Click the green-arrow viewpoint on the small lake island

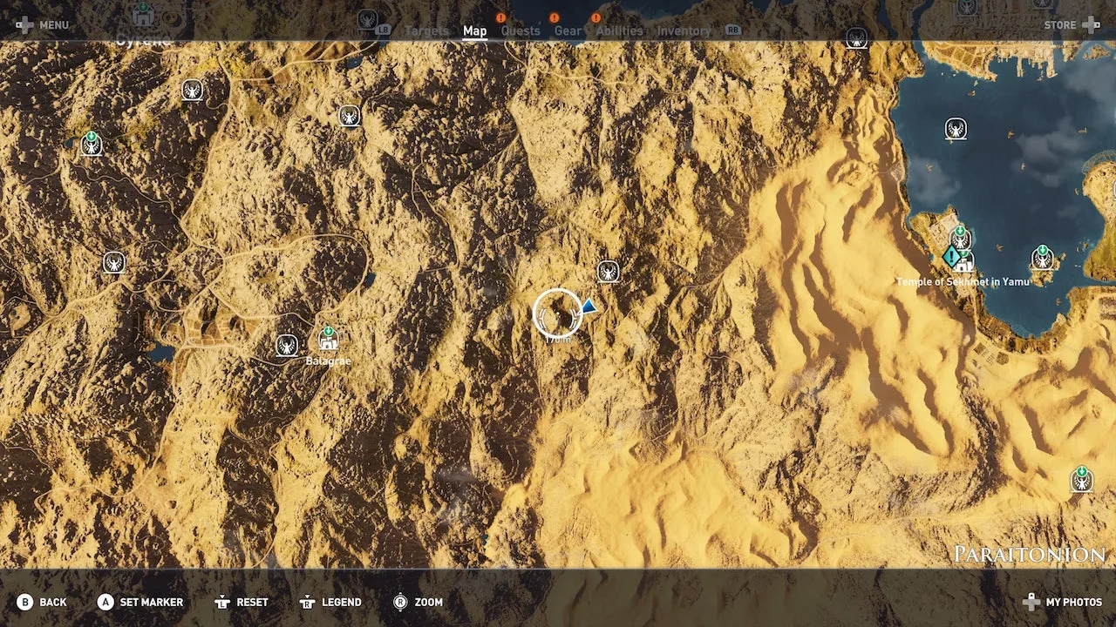[1042, 258]
